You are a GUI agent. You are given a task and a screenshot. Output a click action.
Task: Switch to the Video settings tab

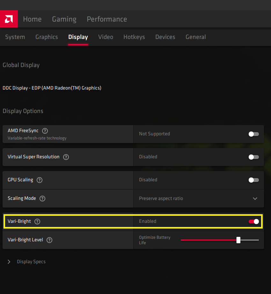106,37
